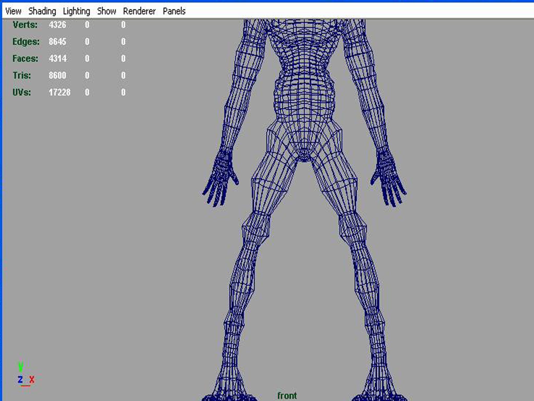
Task: Open the Renderer menu
Action: point(139,11)
